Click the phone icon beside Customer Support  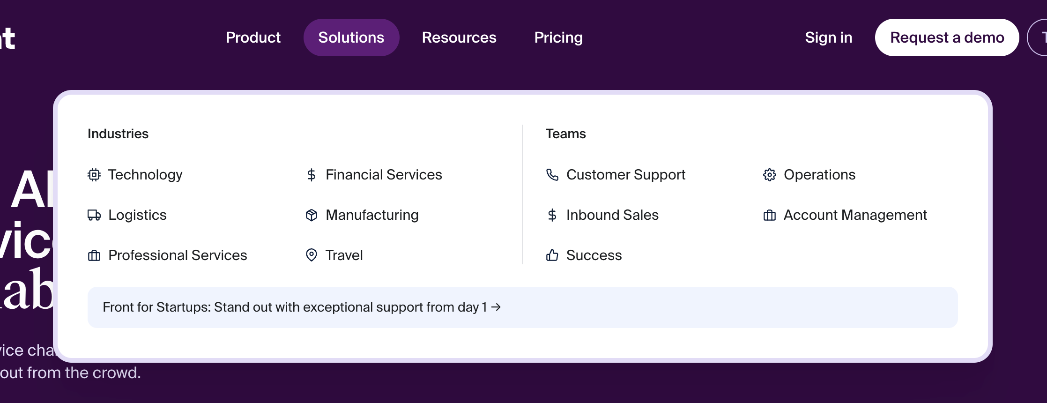(x=552, y=175)
